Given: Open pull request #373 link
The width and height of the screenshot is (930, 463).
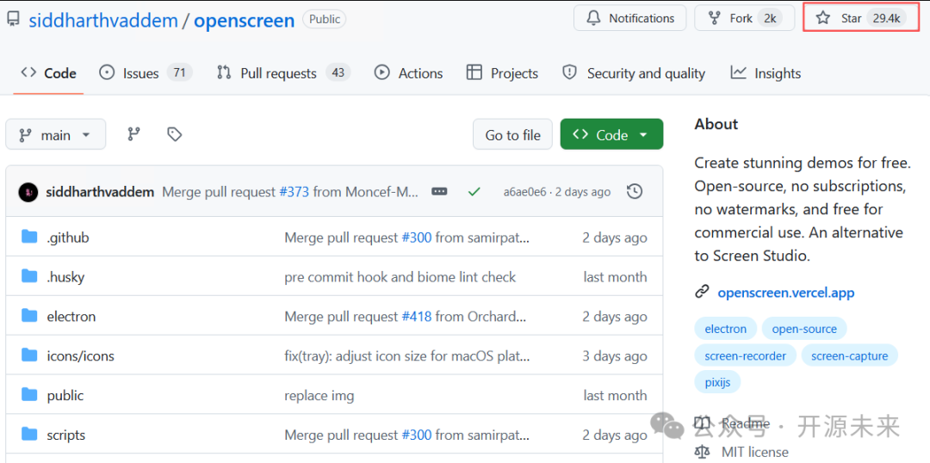Looking at the screenshot, I should point(294,192).
